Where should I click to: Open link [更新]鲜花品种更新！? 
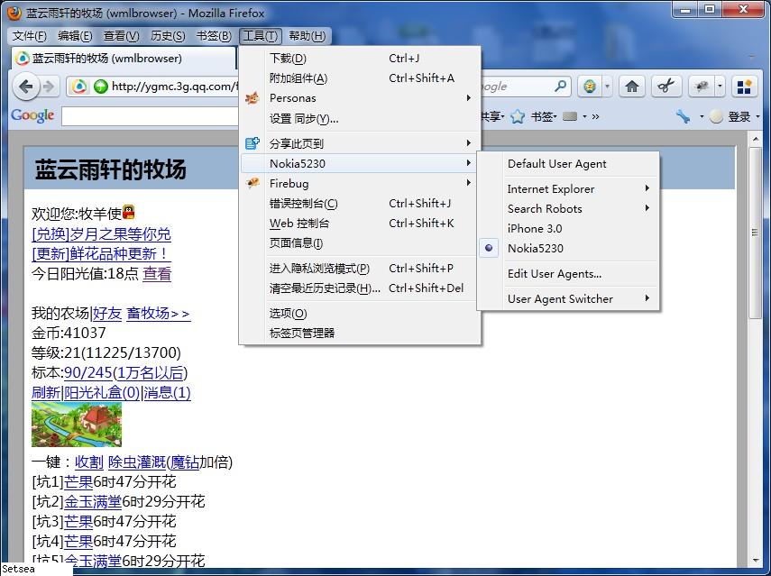101,253
